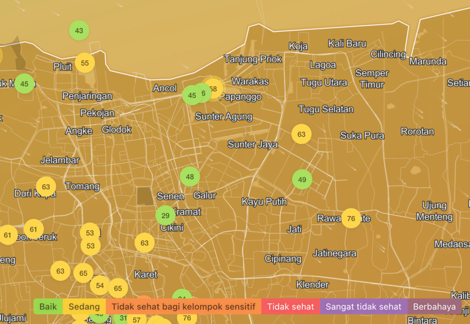Screen dimensions: 470x324
Task: Select the red Tidak sehat legend item
Action: tap(290, 307)
